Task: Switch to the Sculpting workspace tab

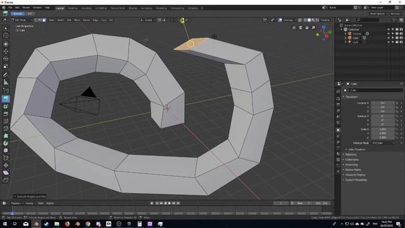Action: tap(87, 8)
